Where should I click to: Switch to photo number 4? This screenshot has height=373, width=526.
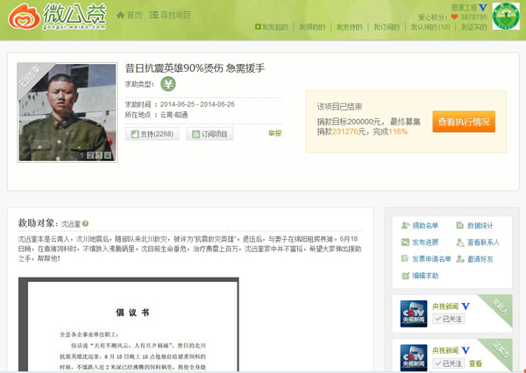pos(107,155)
